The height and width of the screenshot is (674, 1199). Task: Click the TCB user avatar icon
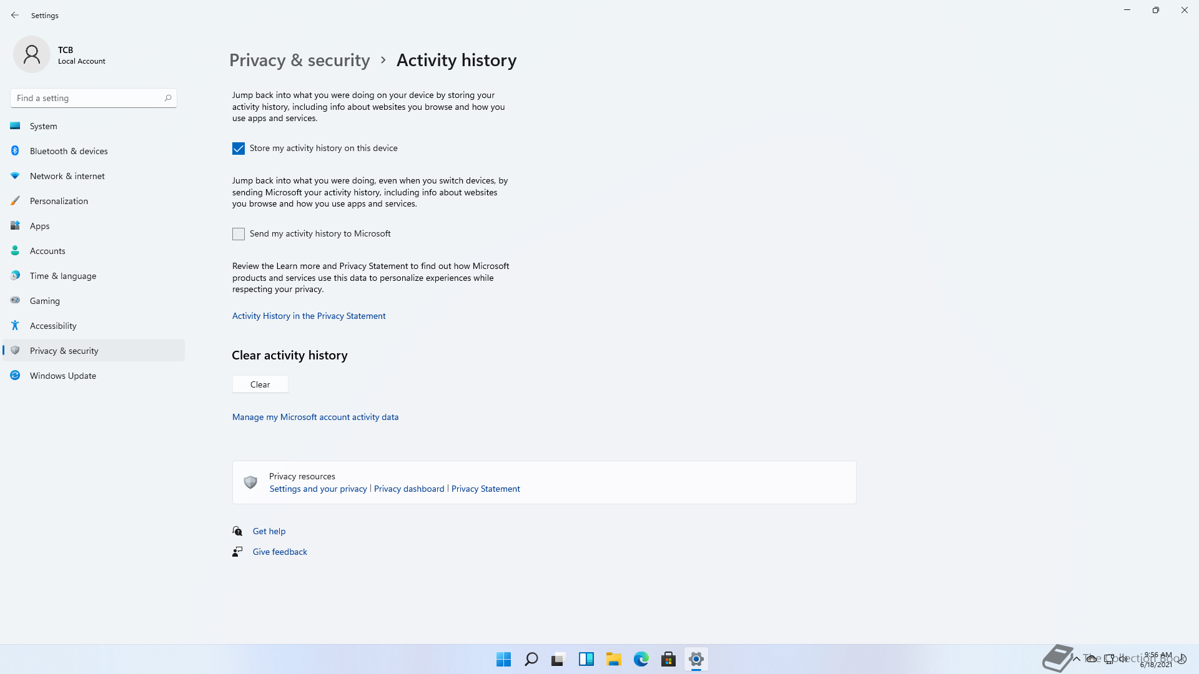[32, 55]
